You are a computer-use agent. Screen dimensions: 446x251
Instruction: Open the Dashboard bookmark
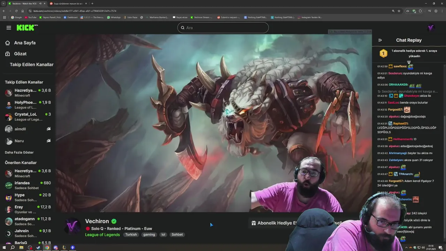[71, 17]
